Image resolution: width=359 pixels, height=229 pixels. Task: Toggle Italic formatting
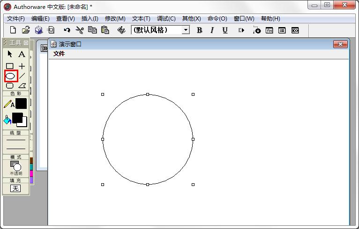[212, 30]
